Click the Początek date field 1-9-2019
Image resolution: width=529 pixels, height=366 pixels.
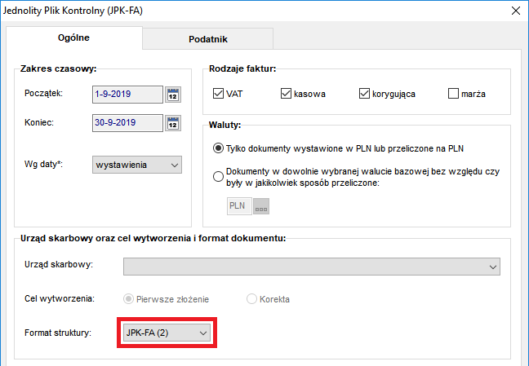[x=127, y=95]
